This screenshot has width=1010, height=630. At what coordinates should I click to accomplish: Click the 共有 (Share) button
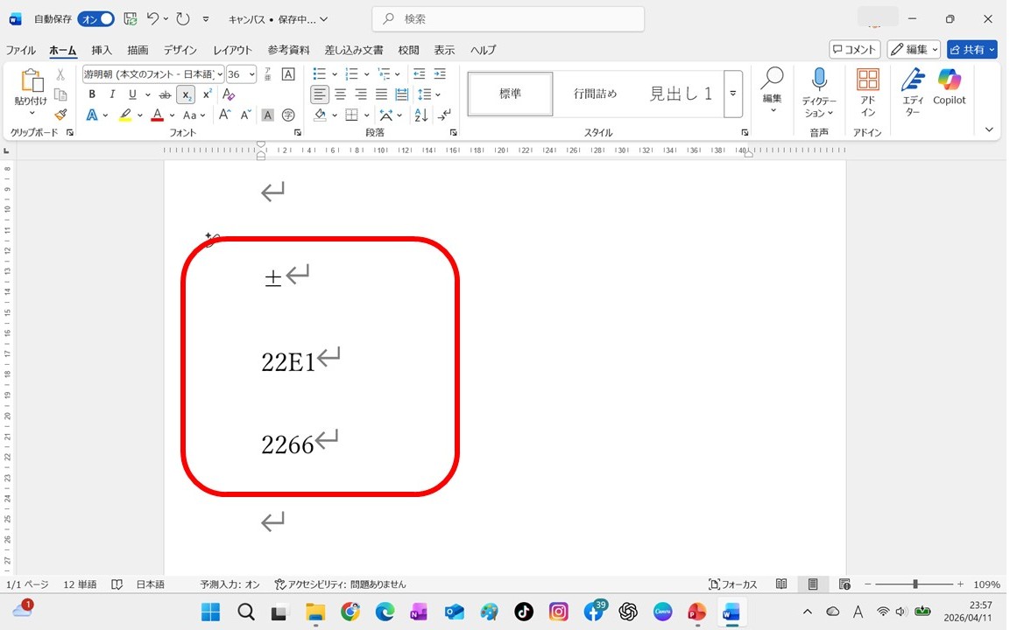[971, 50]
